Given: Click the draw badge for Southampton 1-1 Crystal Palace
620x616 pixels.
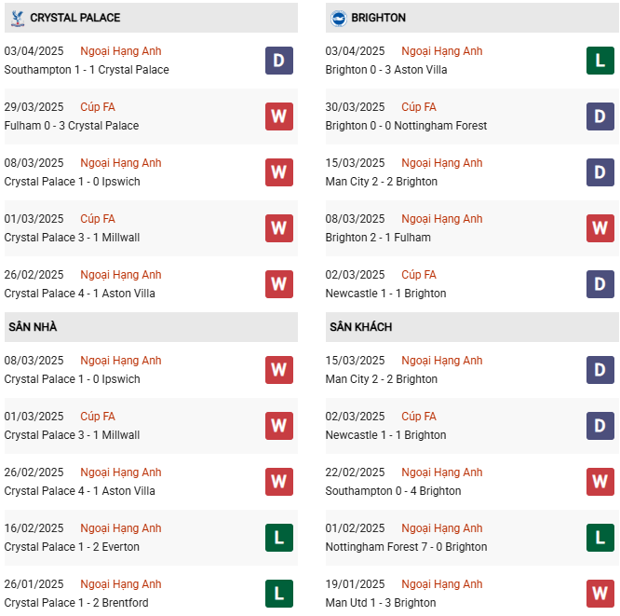Looking at the screenshot, I should (279, 61).
